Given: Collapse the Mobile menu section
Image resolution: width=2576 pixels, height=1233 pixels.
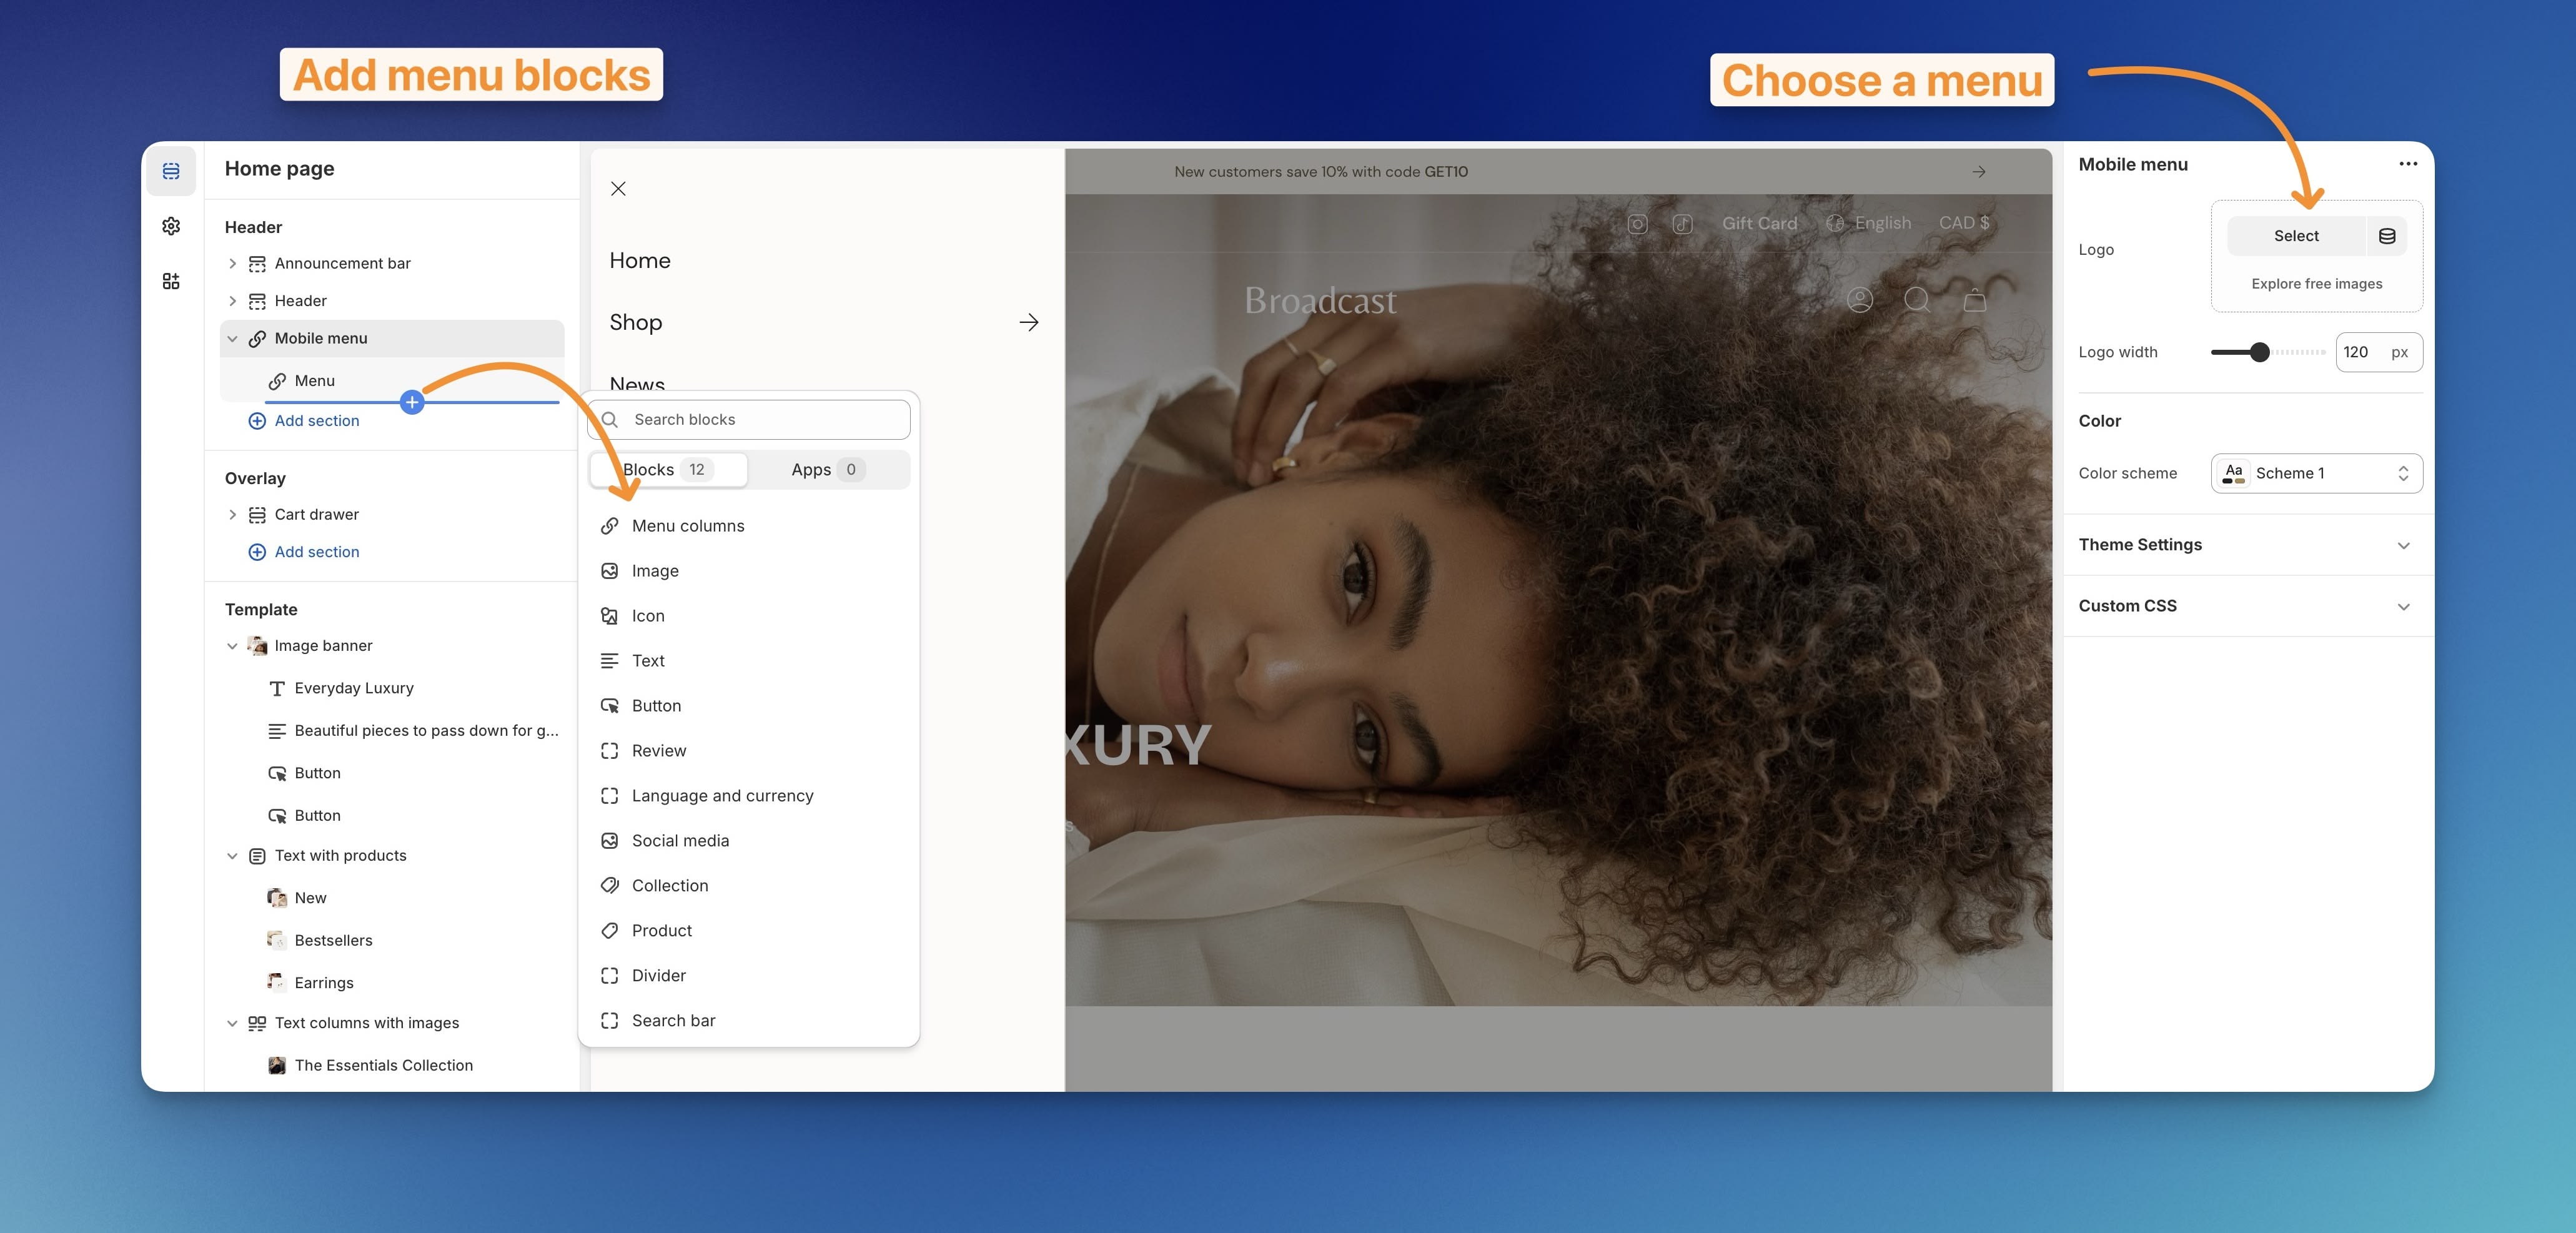Looking at the screenshot, I should pyautogui.click(x=232, y=338).
